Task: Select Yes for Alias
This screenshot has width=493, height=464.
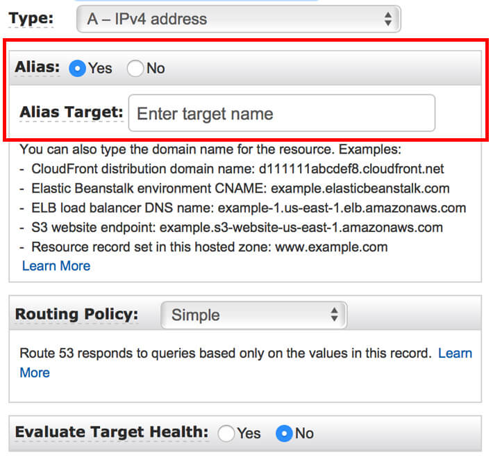Action: tap(78, 68)
